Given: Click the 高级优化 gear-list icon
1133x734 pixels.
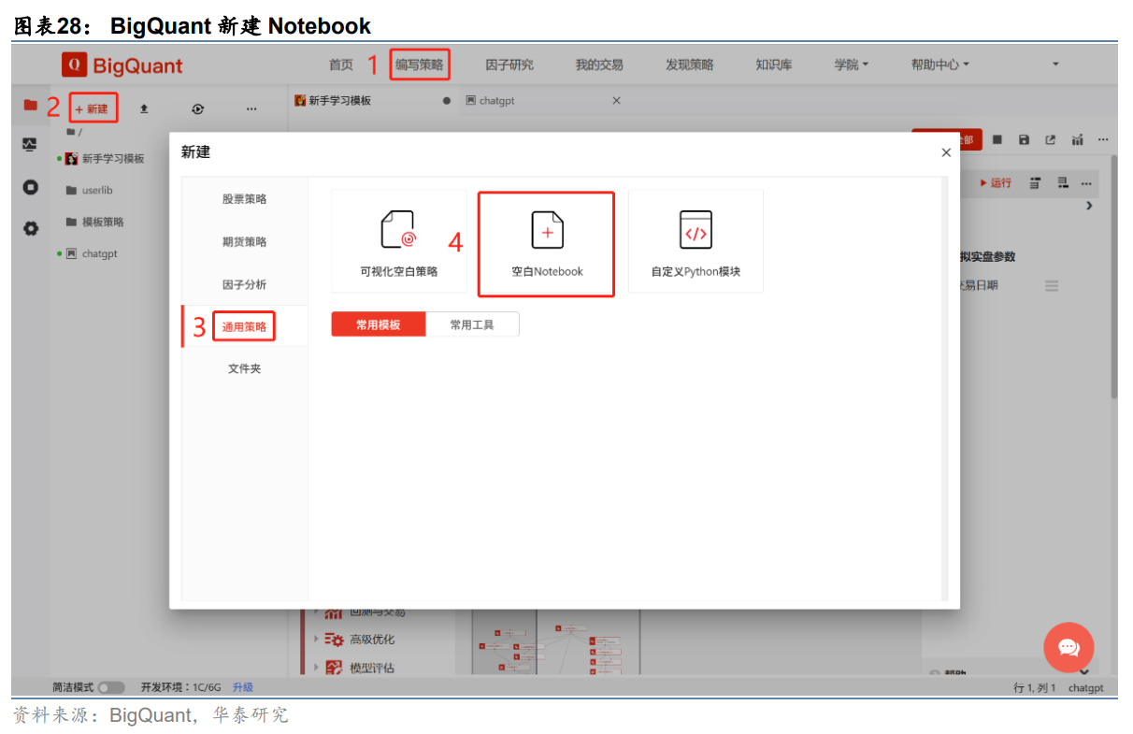Looking at the screenshot, I should tap(334, 640).
